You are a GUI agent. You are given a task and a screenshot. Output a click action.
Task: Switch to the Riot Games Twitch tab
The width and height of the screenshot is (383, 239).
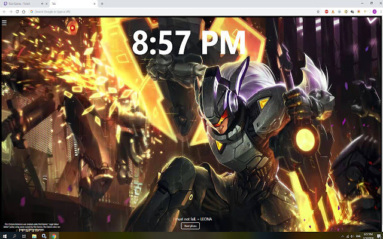click(22, 4)
